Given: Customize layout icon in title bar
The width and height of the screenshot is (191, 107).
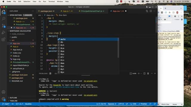Looking at the screenshot, I should tap(156, 7).
